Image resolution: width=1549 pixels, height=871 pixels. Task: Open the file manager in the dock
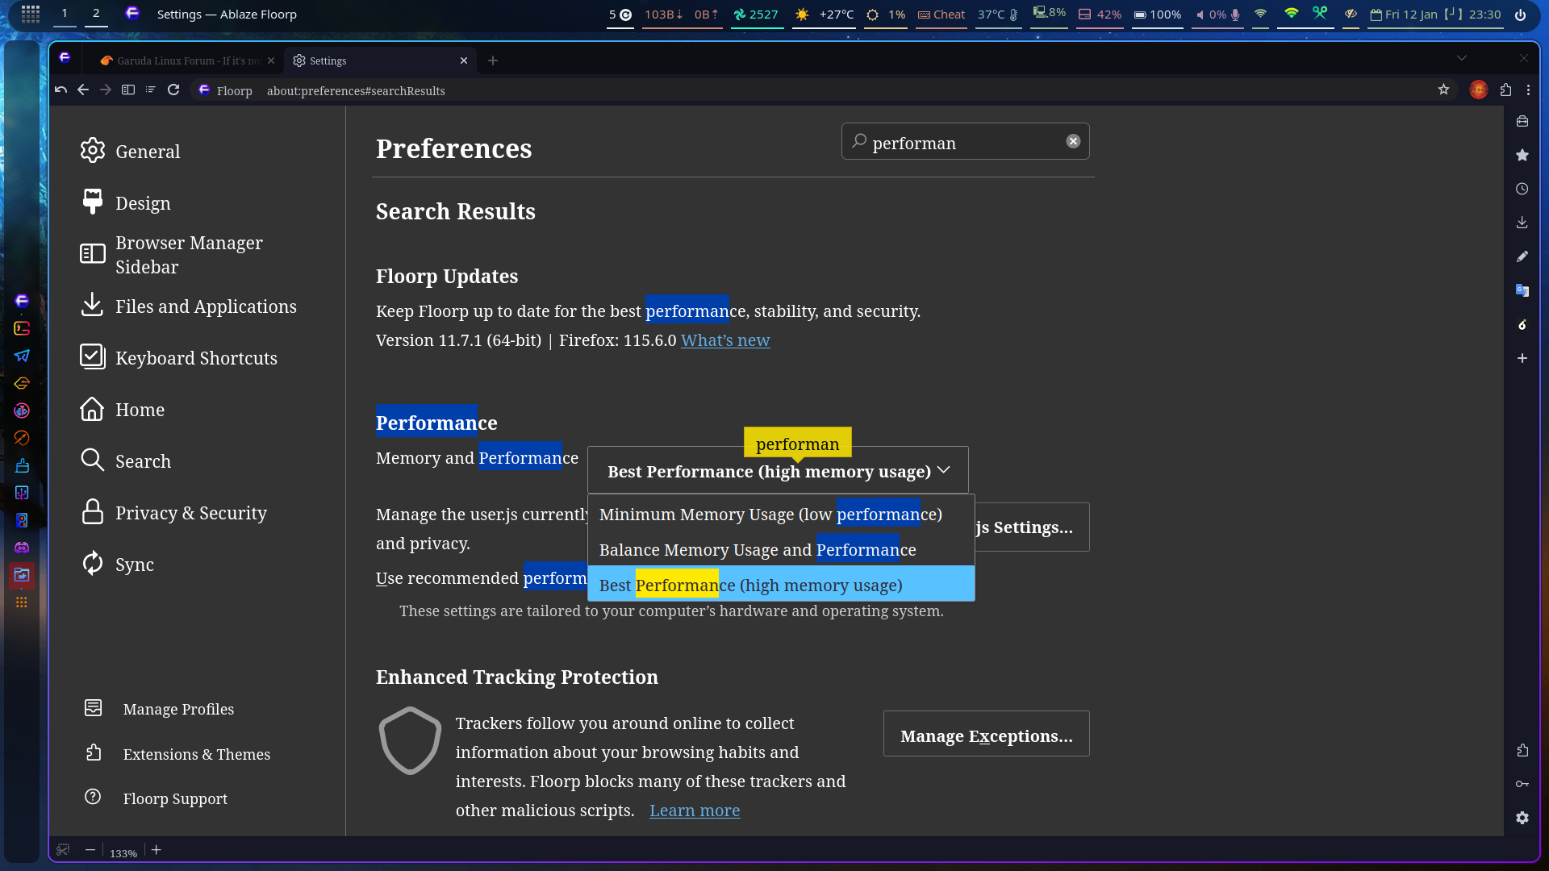pos(22,575)
